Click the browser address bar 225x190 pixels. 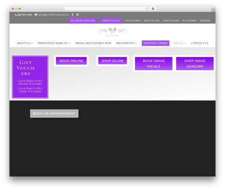107,9
